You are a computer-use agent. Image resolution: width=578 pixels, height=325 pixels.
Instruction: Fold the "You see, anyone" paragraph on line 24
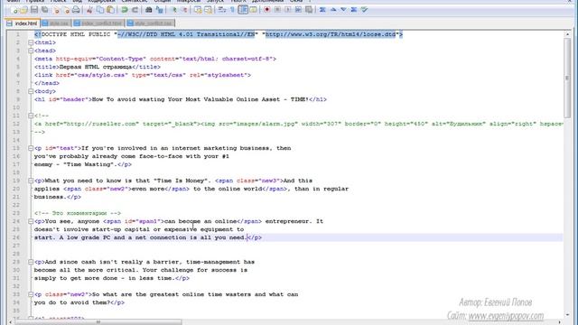coord(31,221)
